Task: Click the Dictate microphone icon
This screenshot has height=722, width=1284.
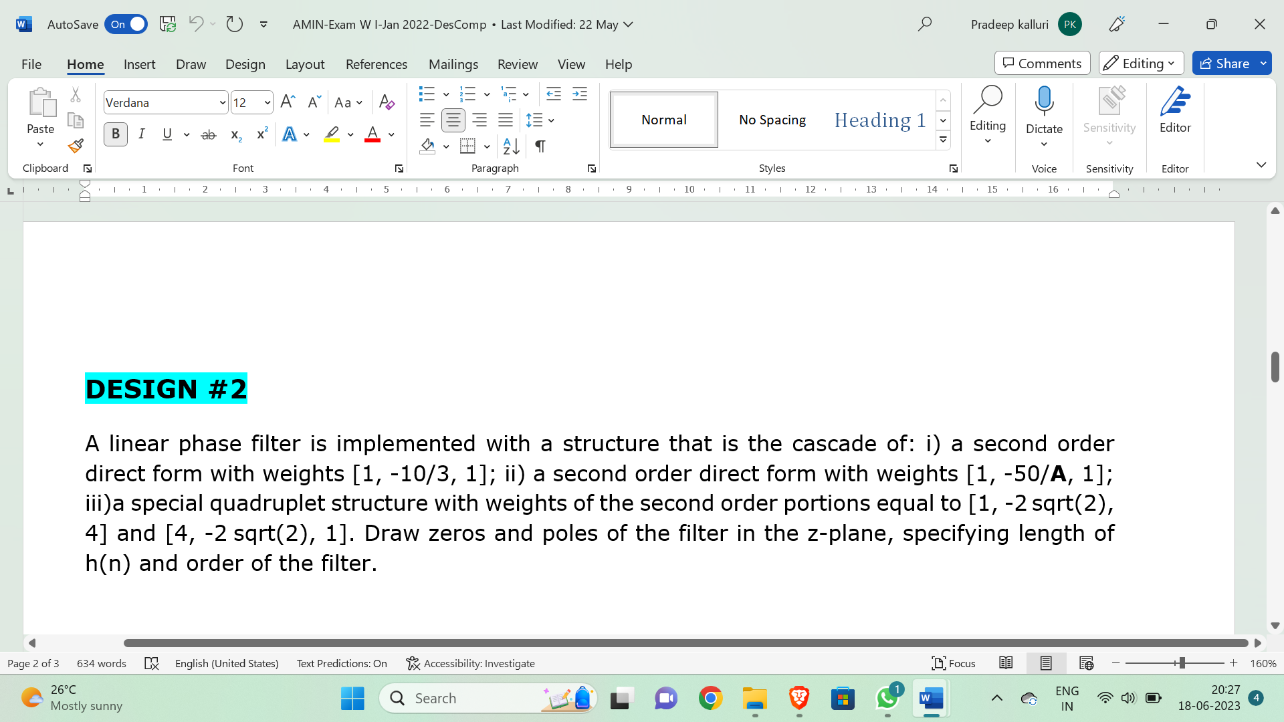Action: tap(1044, 102)
